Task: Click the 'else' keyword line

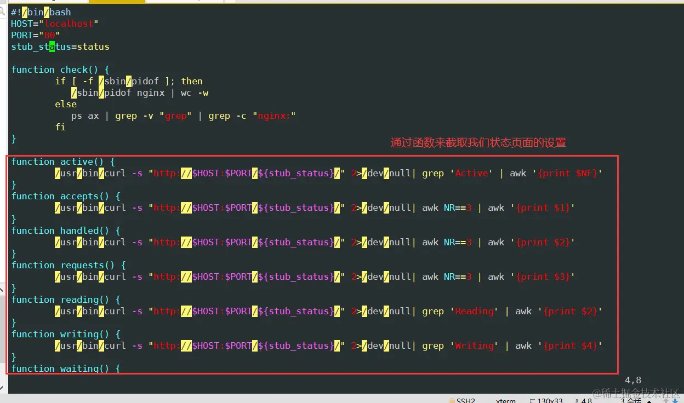Action: click(x=66, y=104)
